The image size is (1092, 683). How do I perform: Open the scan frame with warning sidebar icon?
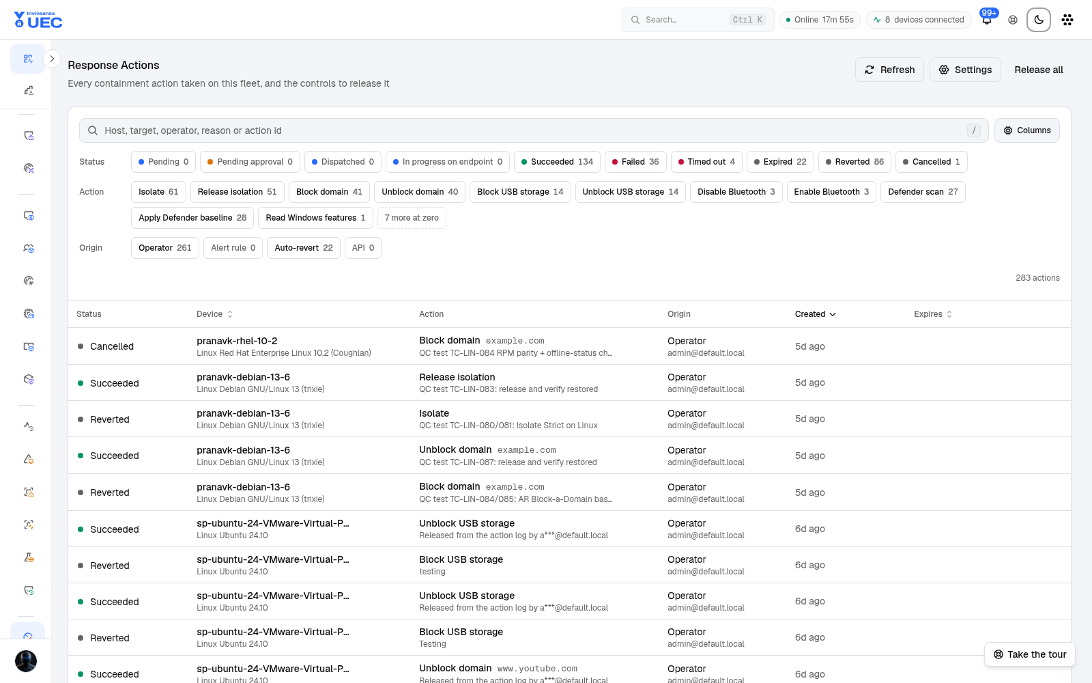pyautogui.click(x=29, y=492)
